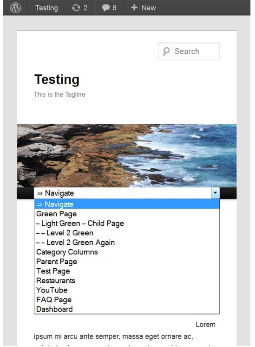Open the WordPress logo menu
The height and width of the screenshot is (347, 255).
pos(15,8)
